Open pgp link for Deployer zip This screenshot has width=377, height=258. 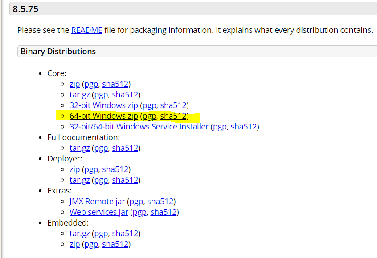click(x=91, y=169)
